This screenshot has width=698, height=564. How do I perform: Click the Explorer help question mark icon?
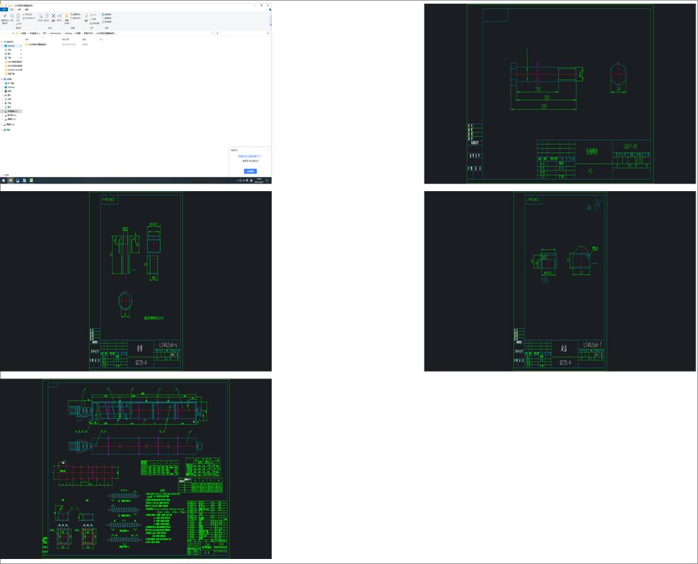(270, 10)
